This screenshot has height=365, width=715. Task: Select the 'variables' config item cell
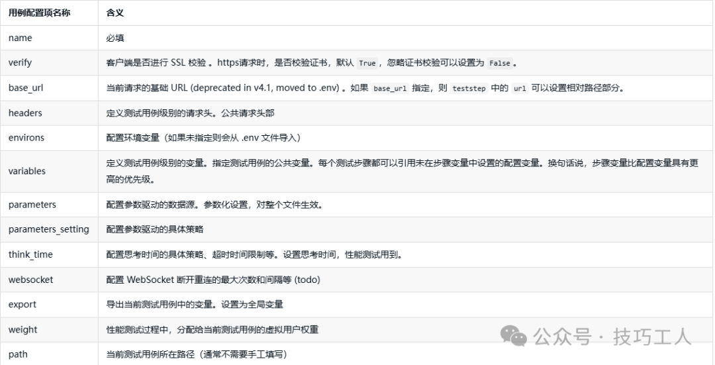pyautogui.click(x=49, y=171)
